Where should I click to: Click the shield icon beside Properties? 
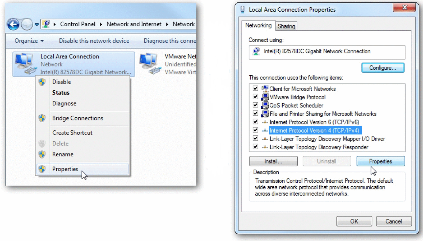tap(42, 169)
